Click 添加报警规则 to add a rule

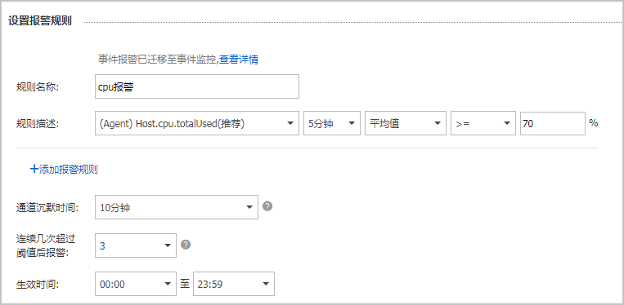click(64, 170)
